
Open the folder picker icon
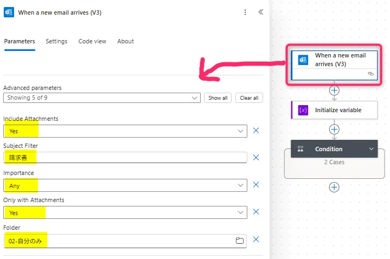click(240, 241)
